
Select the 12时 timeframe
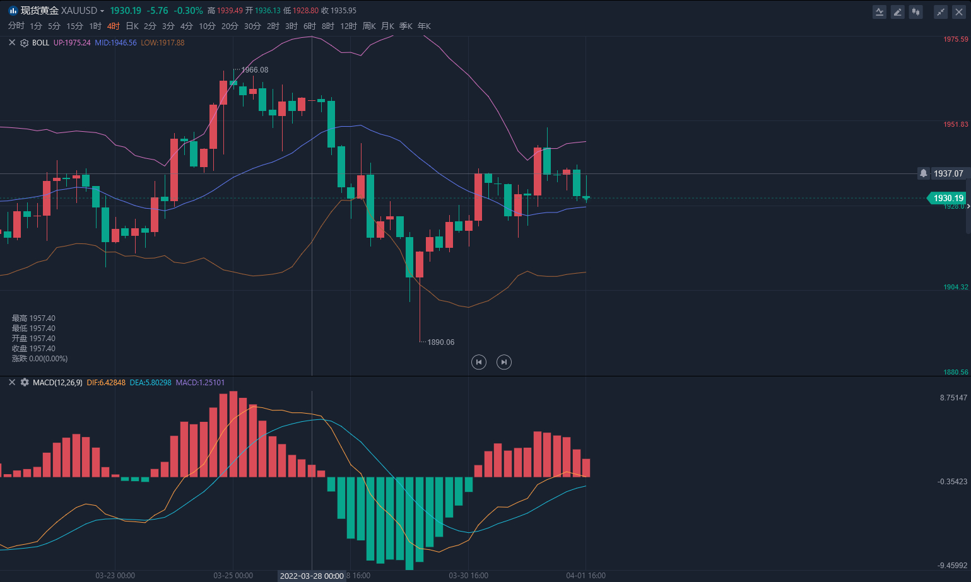(348, 26)
